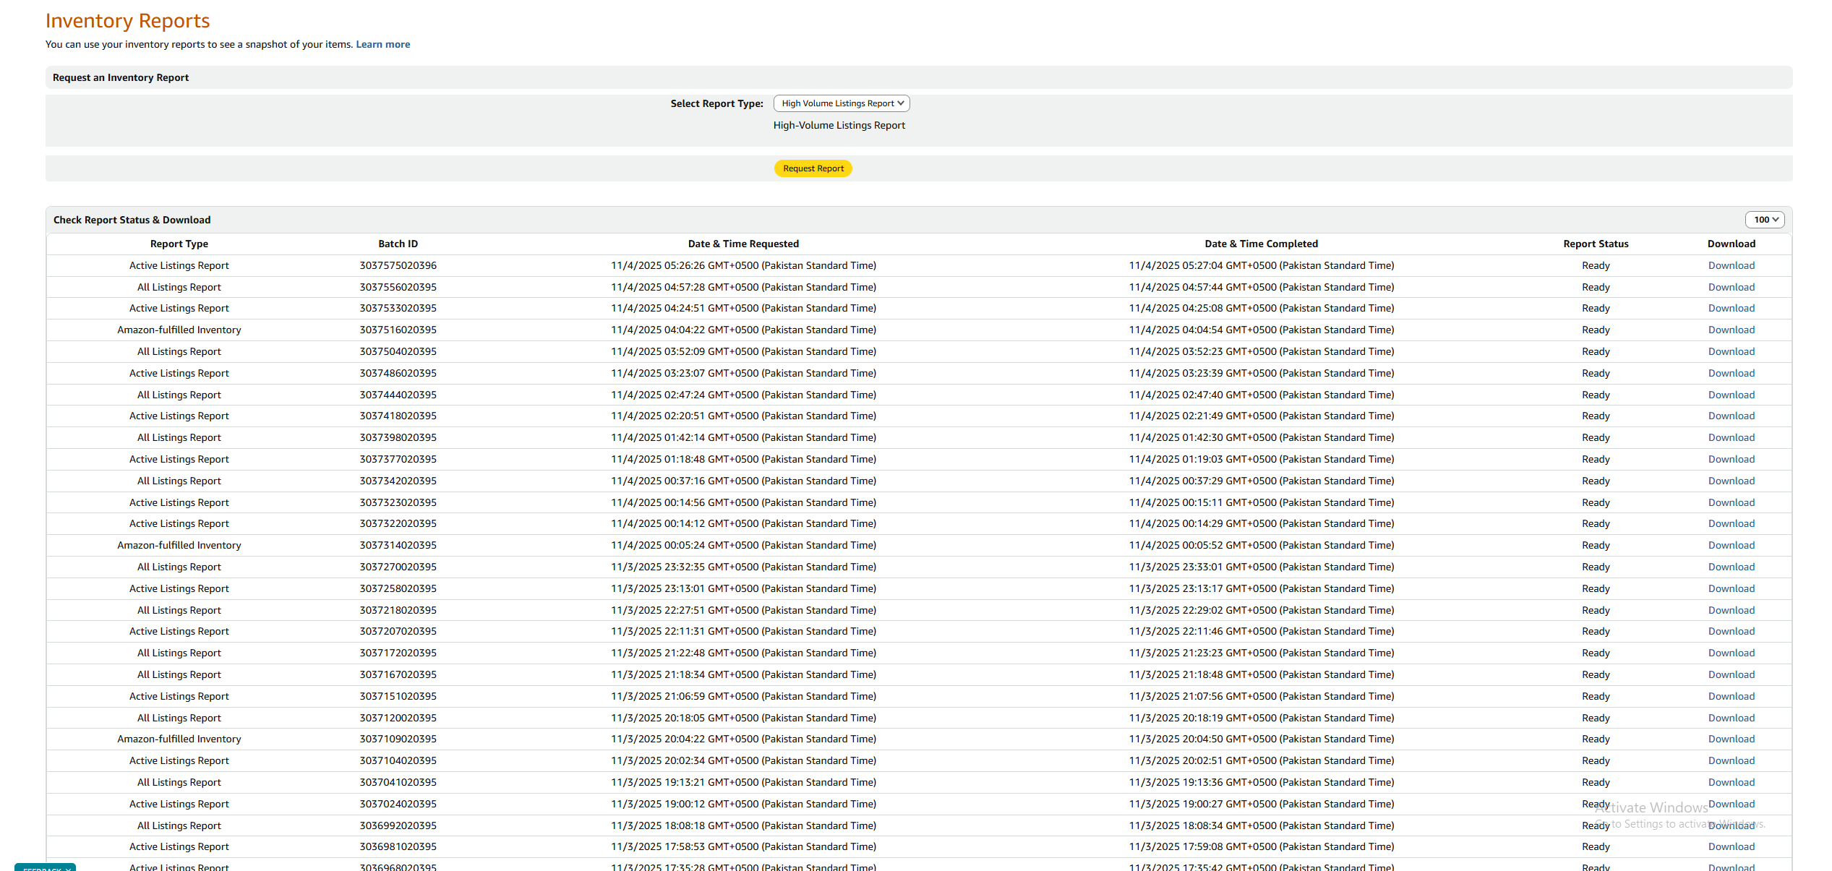Download report batch 3037342020395

(x=1732, y=481)
